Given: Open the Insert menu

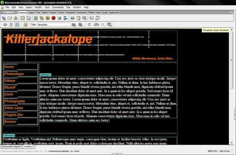Looking at the screenshot, I should 29,7.
